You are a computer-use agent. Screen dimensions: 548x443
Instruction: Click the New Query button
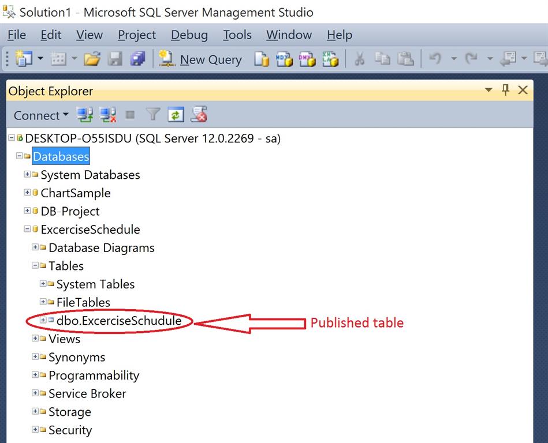(x=200, y=59)
